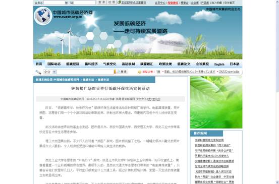Screen dimensions: 279x184
Task: Open the category dropdown in the search bar
Action: point(49,72)
